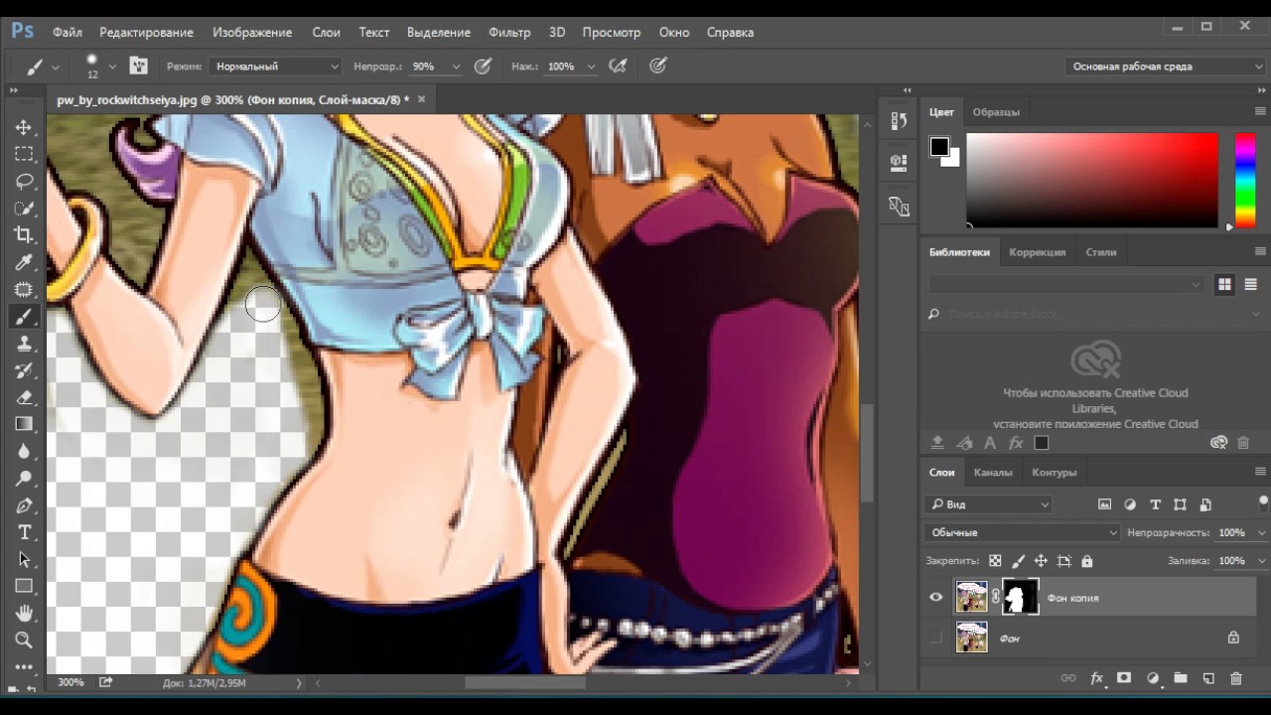Open layer filter type Вид dropdown
This screenshot has height=715, width=1271.
tap(988, 504)
